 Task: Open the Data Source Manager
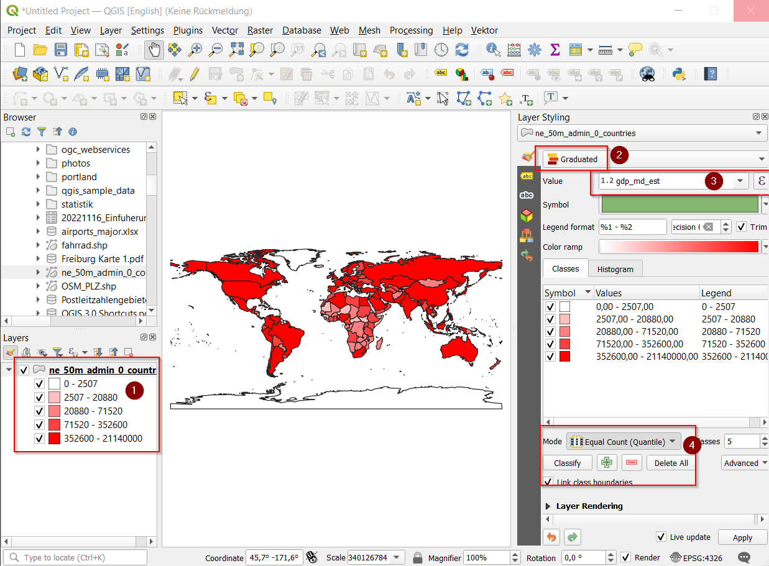click(x=19, y=74)
